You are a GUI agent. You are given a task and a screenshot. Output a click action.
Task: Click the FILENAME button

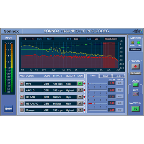coord(135,73)
